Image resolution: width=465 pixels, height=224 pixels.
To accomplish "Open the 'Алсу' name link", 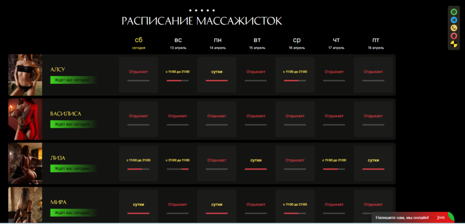I will click(58, 69).
